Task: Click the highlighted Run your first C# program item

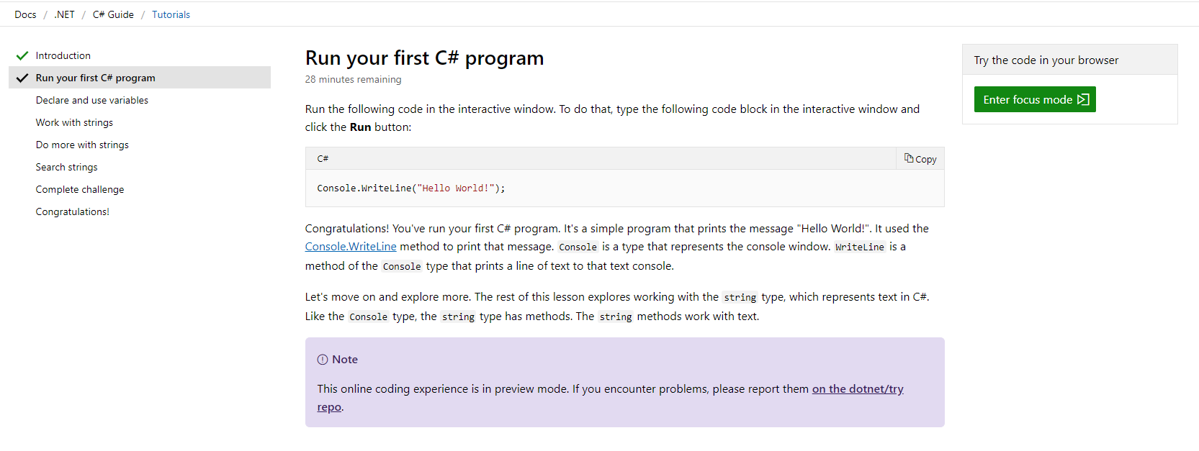Action: [x=95, y=77]
